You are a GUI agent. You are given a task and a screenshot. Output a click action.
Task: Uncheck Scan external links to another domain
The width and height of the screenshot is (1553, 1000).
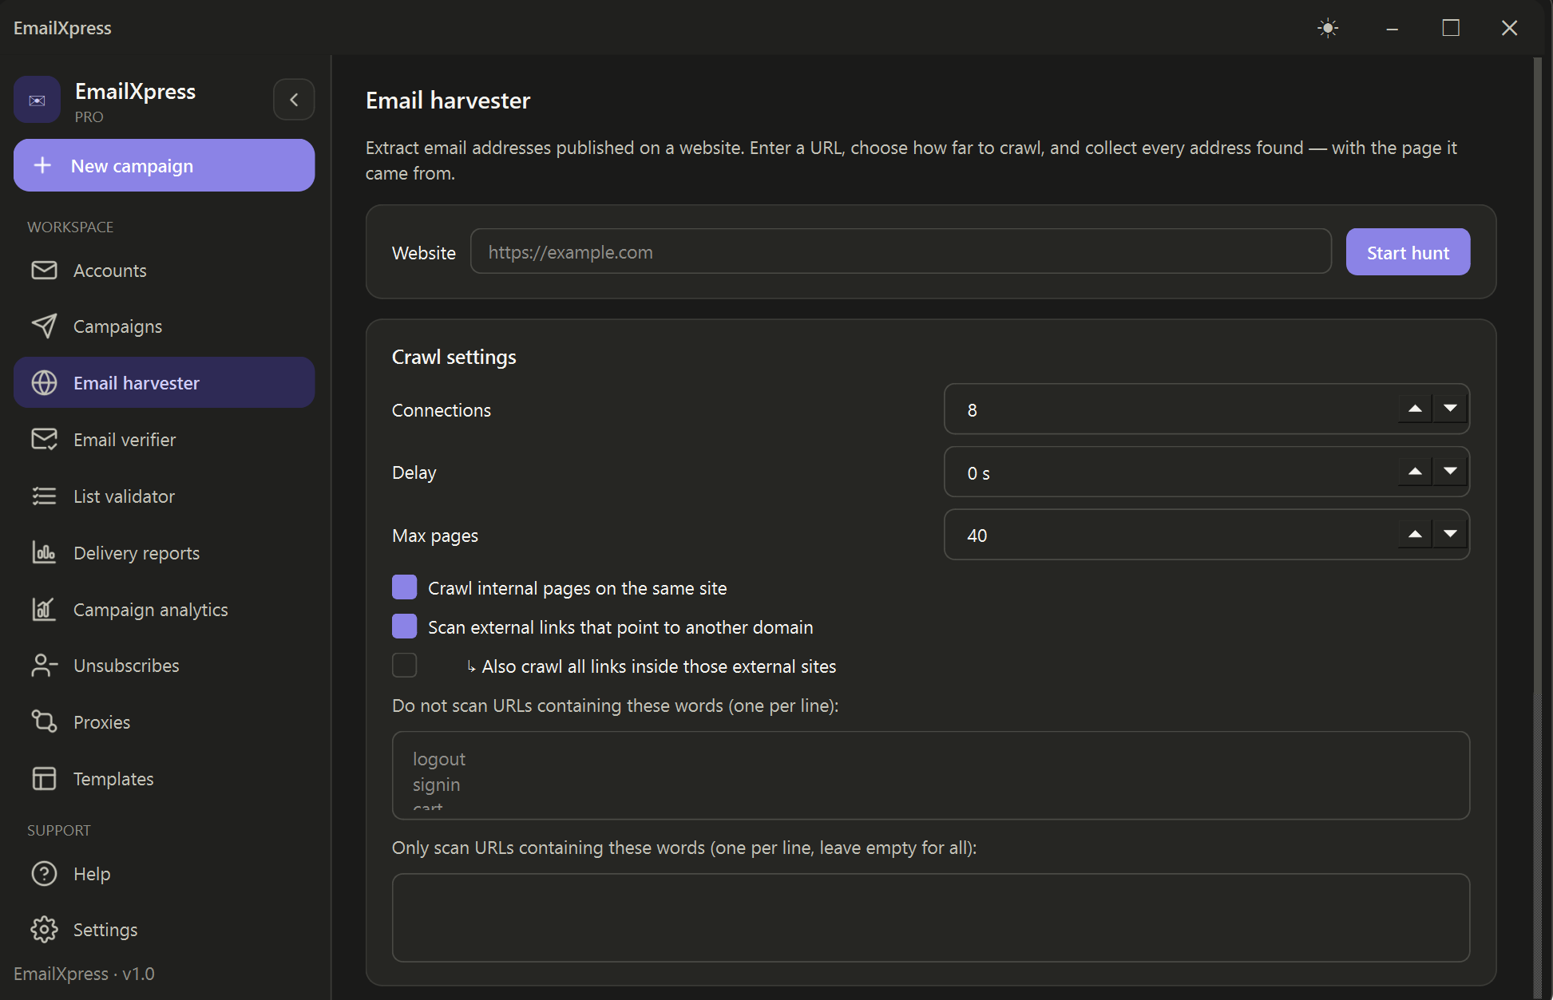pyautogui.click(x=404, y=626)
